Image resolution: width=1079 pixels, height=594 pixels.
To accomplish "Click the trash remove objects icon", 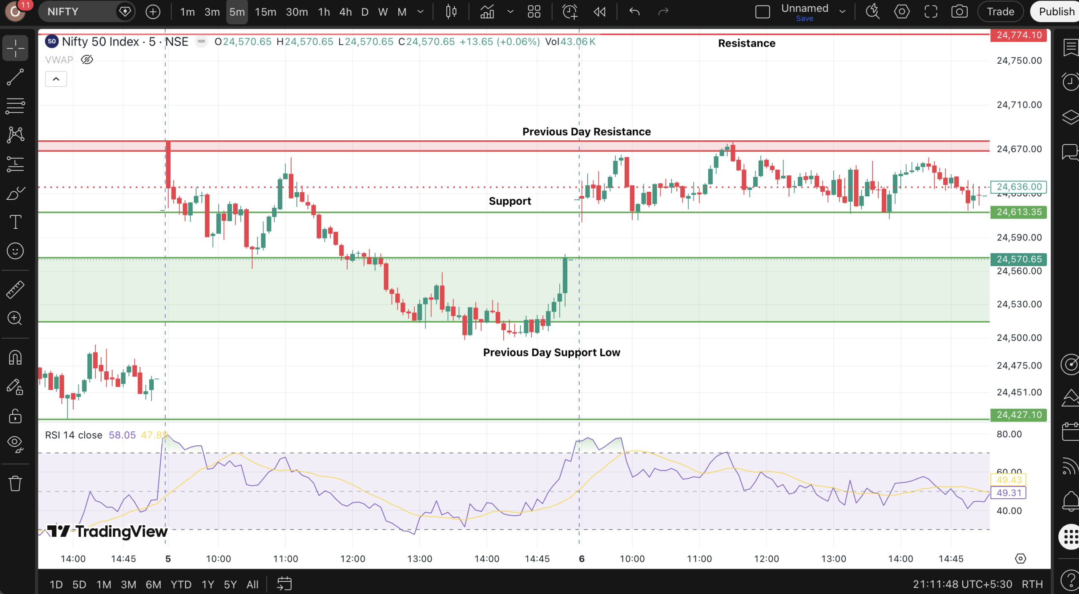I will click(x=16, y=483).
